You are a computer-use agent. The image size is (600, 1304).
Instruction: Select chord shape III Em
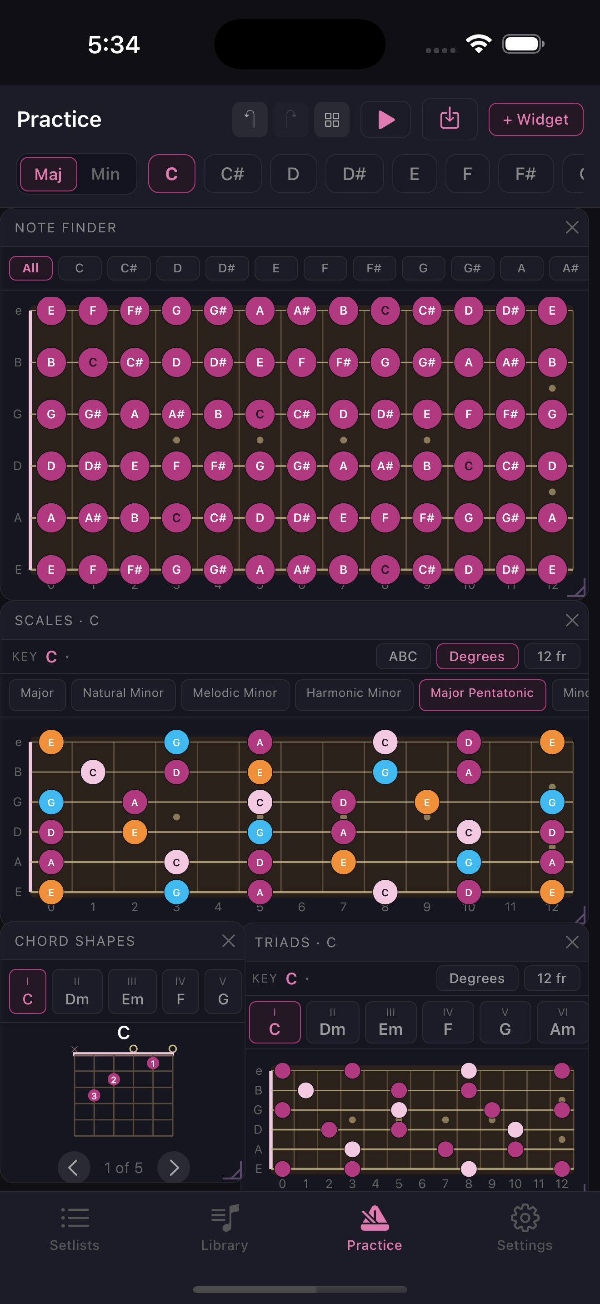133,992
